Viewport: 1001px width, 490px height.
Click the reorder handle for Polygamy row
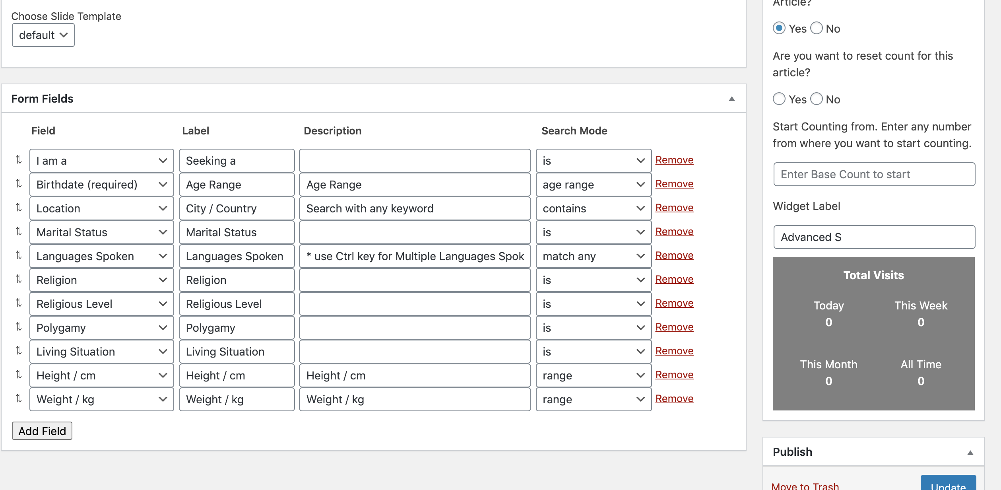coord(19,327)
